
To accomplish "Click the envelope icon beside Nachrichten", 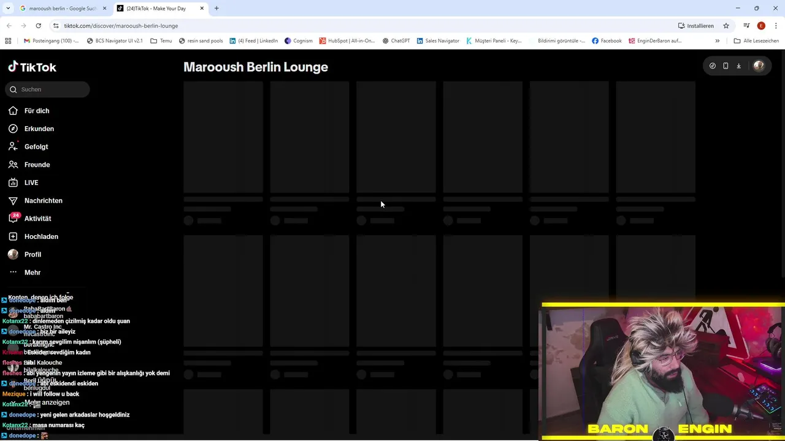I will pos(13,200).
